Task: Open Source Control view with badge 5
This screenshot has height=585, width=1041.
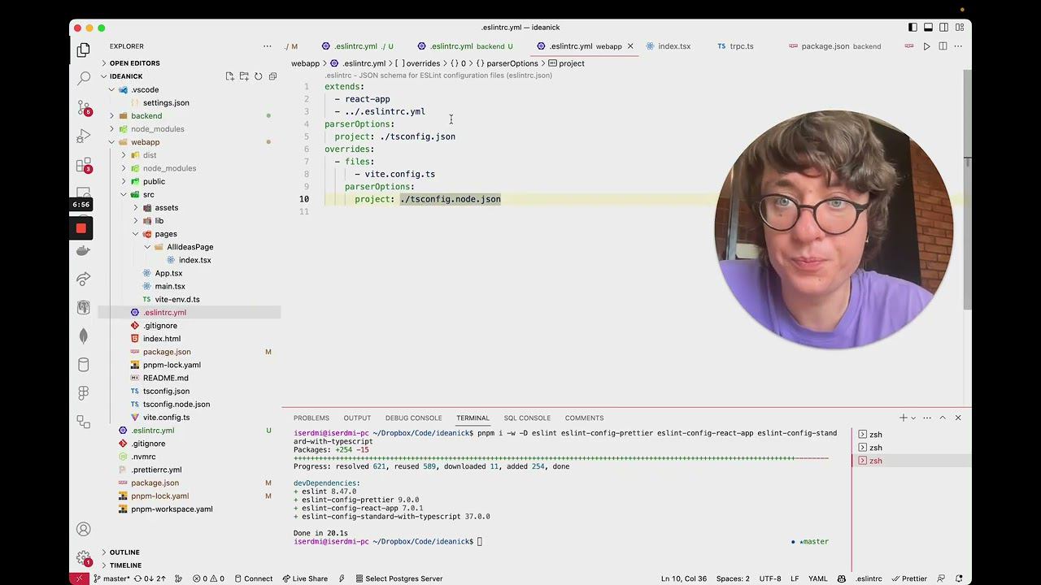Action: 83,107
